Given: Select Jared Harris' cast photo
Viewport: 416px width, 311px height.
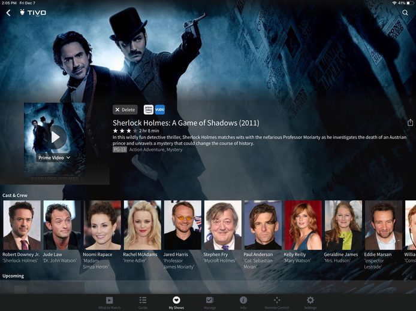Looking at the screenshot, I should tap(183, 225).
